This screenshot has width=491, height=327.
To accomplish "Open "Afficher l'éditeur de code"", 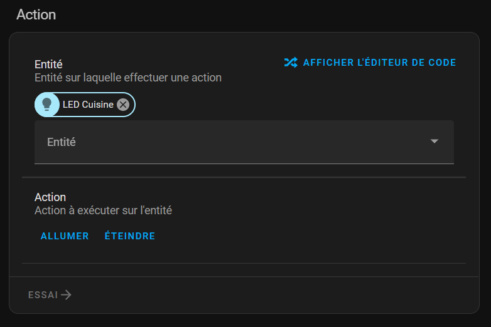I will click(379, 63).
